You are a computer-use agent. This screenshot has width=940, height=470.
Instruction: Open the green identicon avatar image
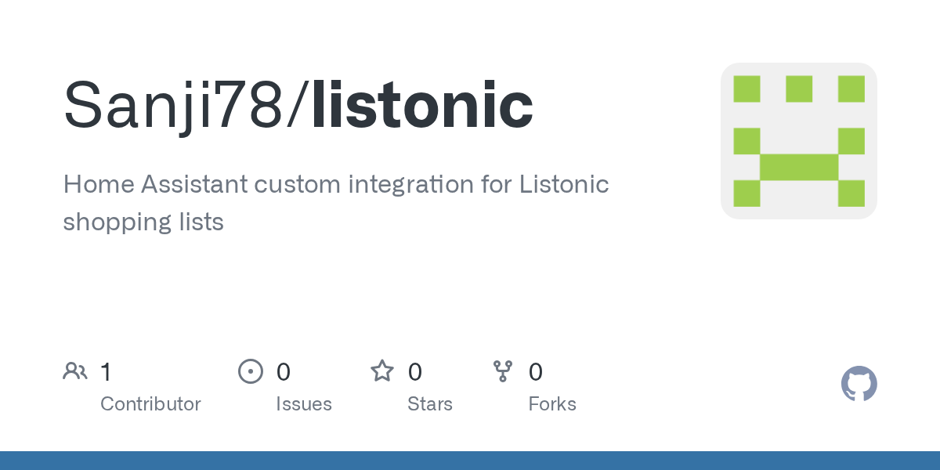point(798,141)
